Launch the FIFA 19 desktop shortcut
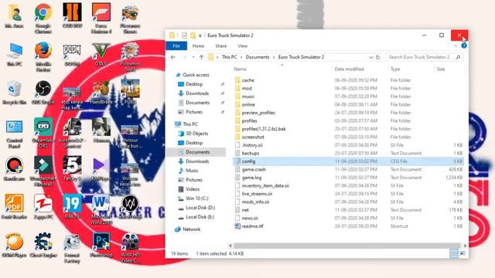Screen dimensions: 495x278 click(x=72, y=207)
